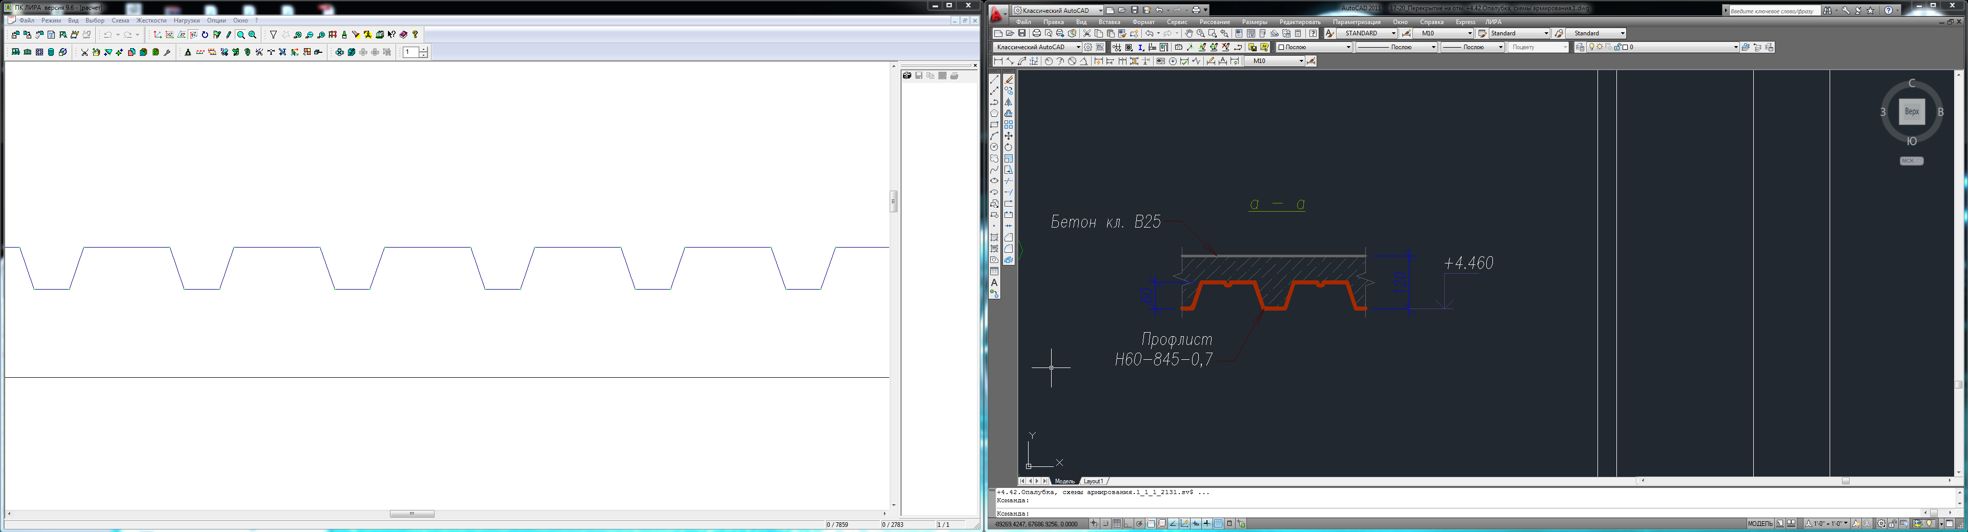Click the wrench icon in LIRA second toolbar
Screen dimensions: 1968x532
coord(167,52)
